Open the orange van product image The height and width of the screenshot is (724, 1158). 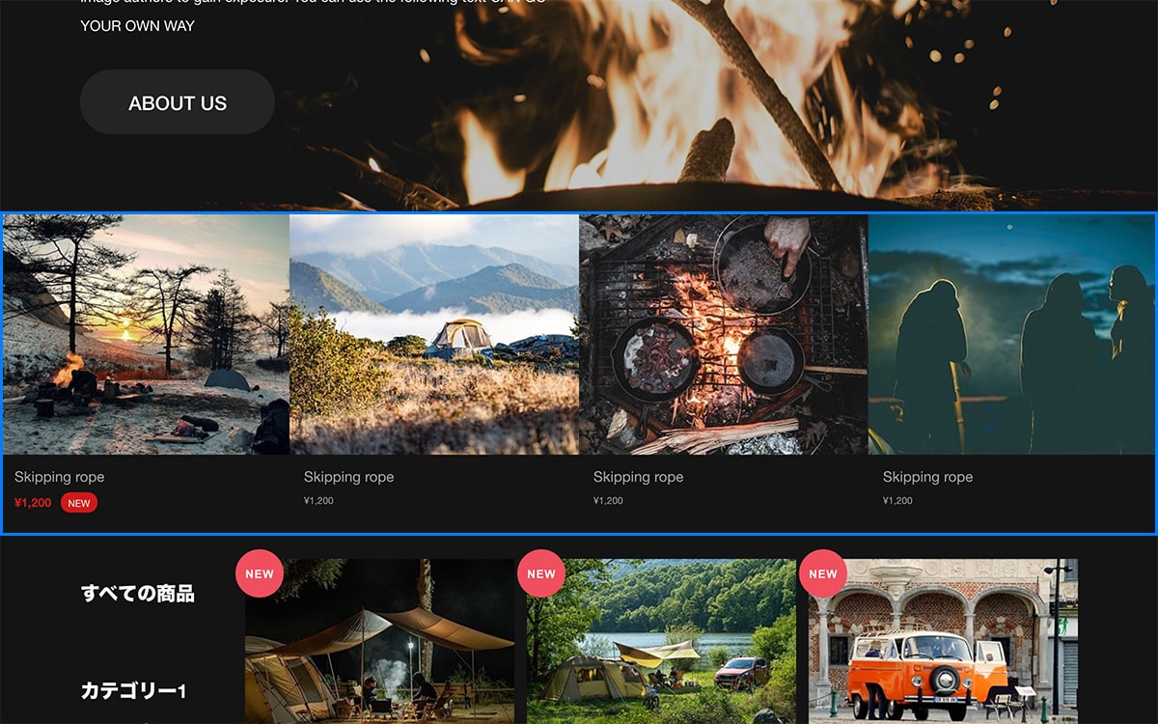click(x=943, y=641)
